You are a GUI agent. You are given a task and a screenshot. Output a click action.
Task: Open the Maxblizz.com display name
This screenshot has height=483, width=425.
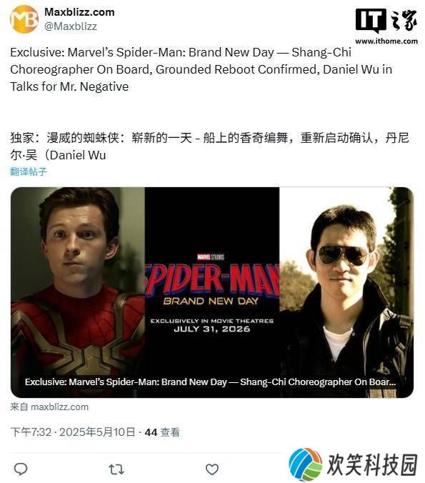[79, 12]
